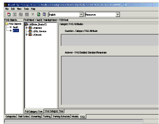Switch to the Full Category Tree tab
The width and height of the screenshot is (159, 124).
(33, 111)
